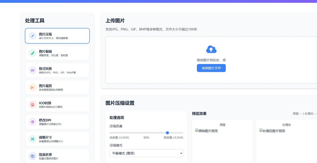Click the supported formats 10MB notice
This screenshot has height=163, width=317.
coord(151,29)
